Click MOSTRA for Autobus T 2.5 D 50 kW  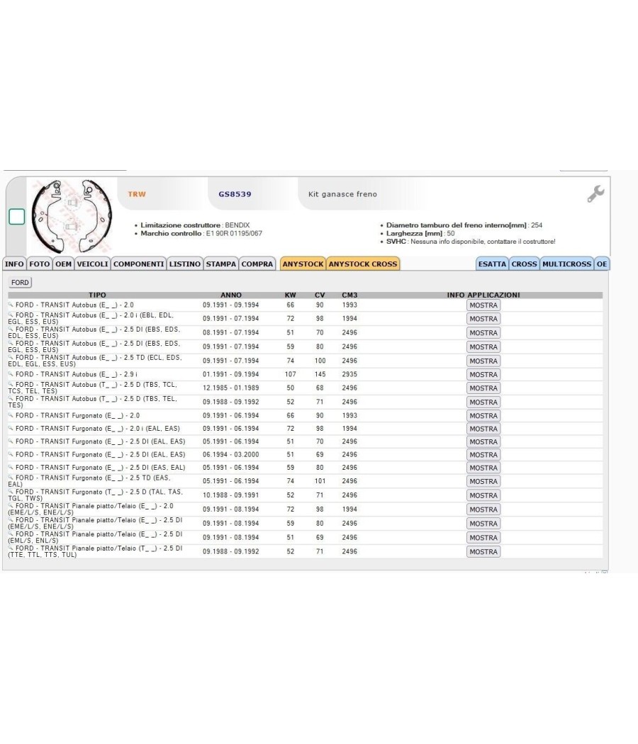(483, 388)
